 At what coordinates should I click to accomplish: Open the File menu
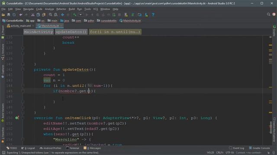pyautogui.click(x=3, y=9)
